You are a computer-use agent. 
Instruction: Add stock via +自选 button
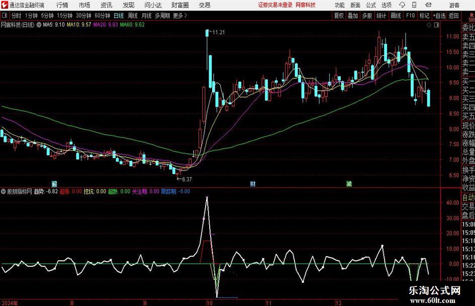439,16
